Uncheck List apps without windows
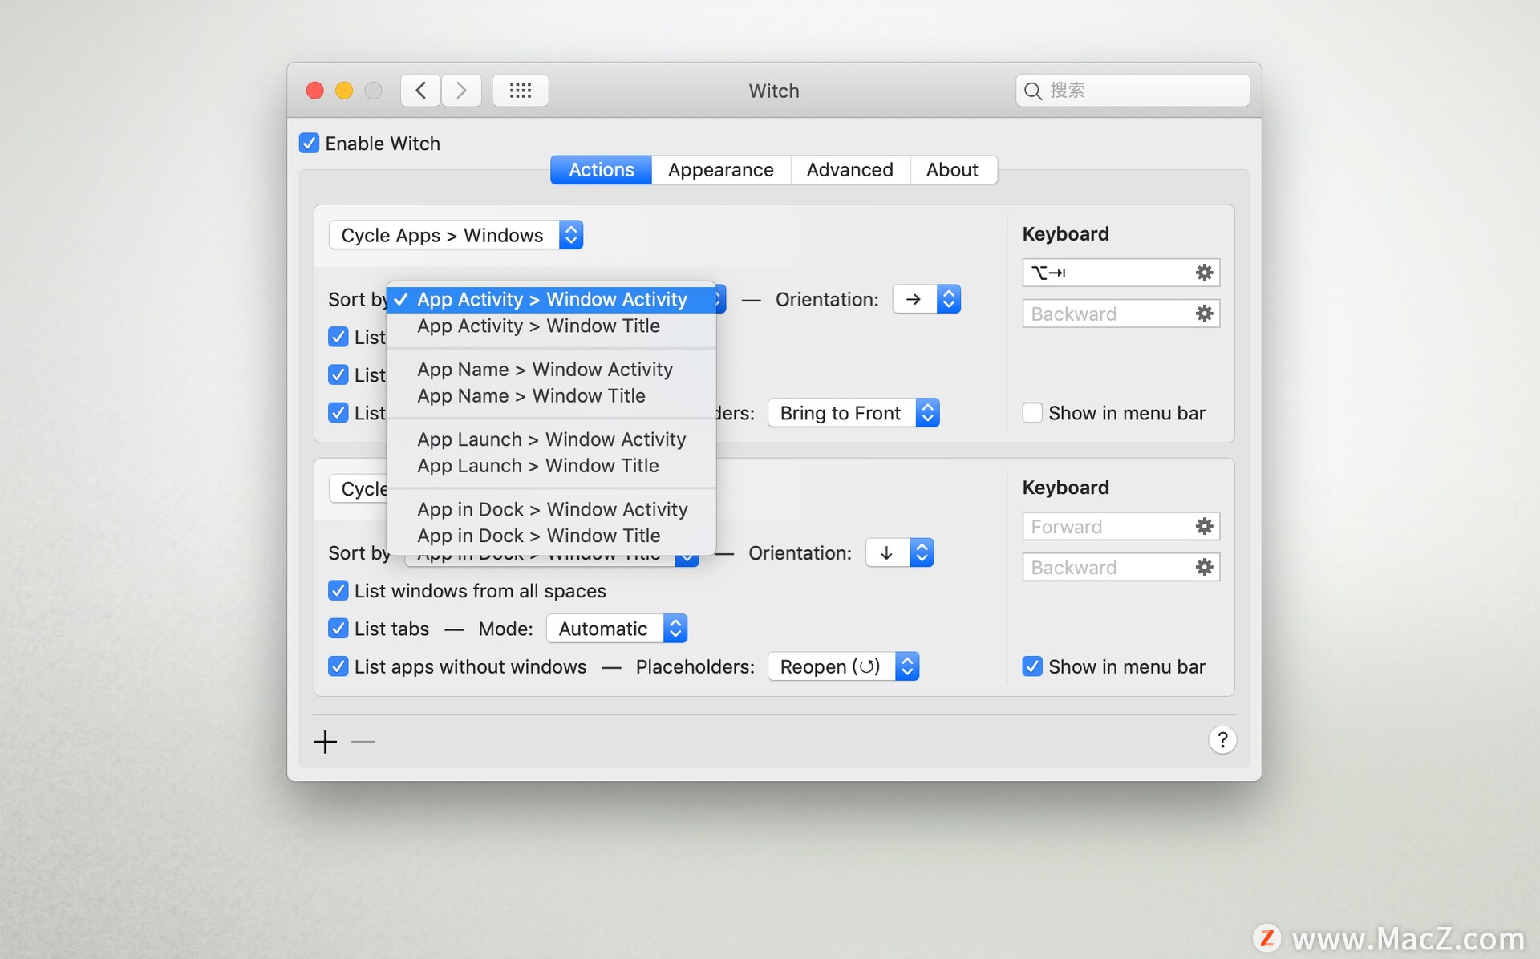The height and width of the screenshot is (959, 1540). tap(338, 666)
